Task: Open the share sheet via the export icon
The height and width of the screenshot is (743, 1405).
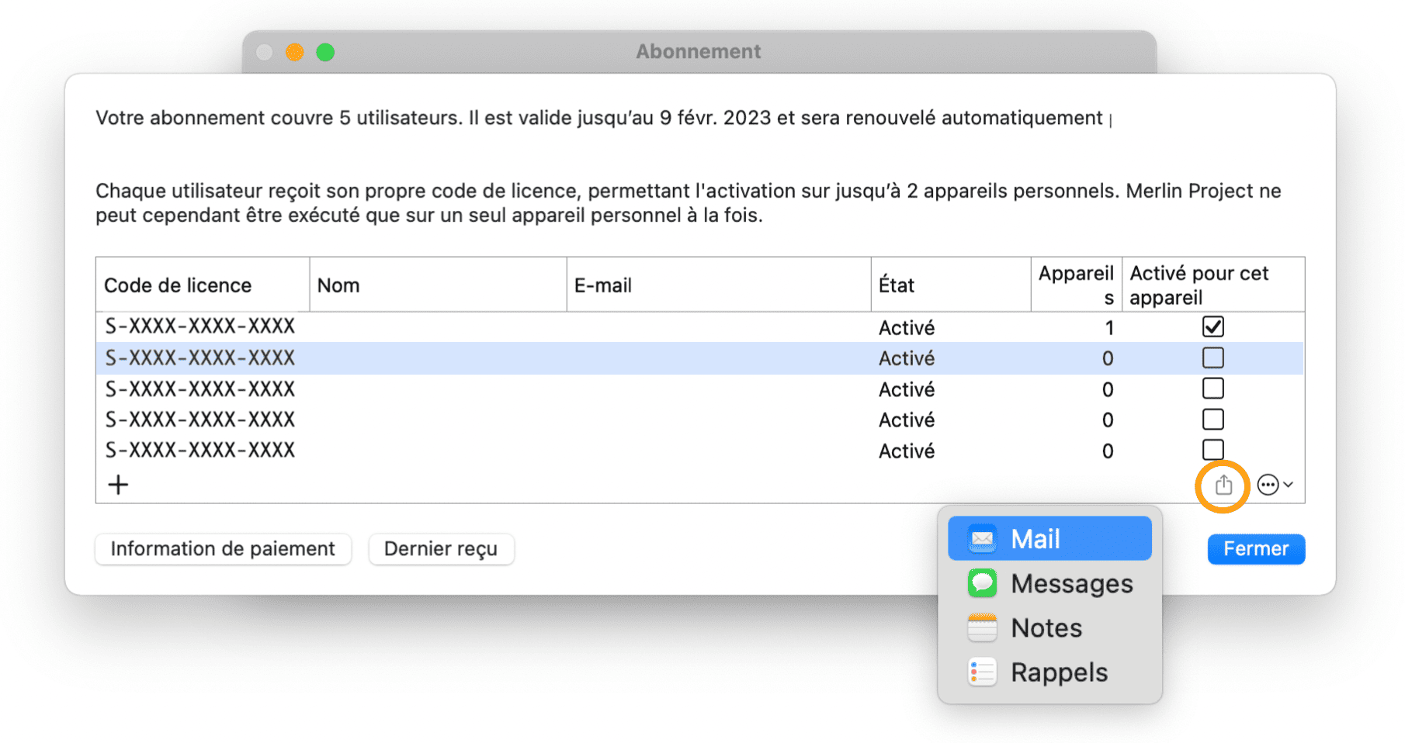Action: pyautogui.click(x=1223, y=485)
